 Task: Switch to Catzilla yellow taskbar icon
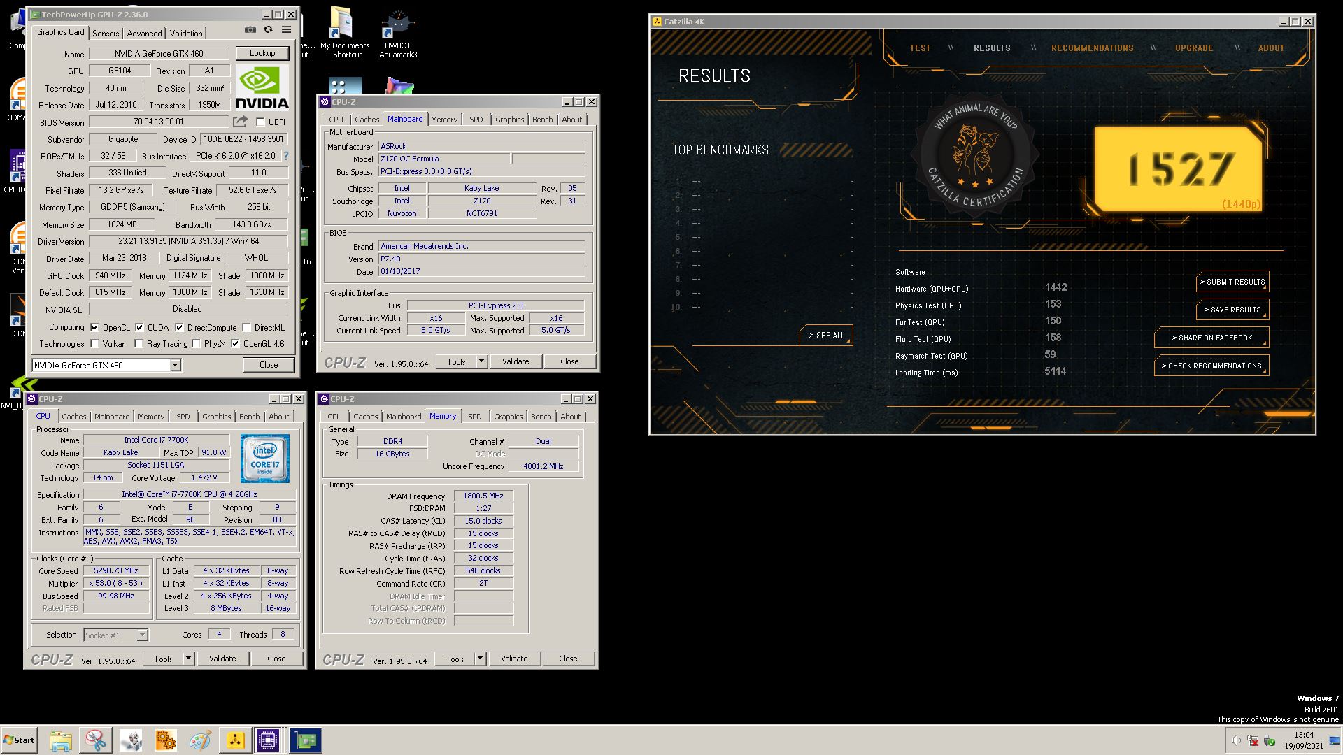[235, 740]
